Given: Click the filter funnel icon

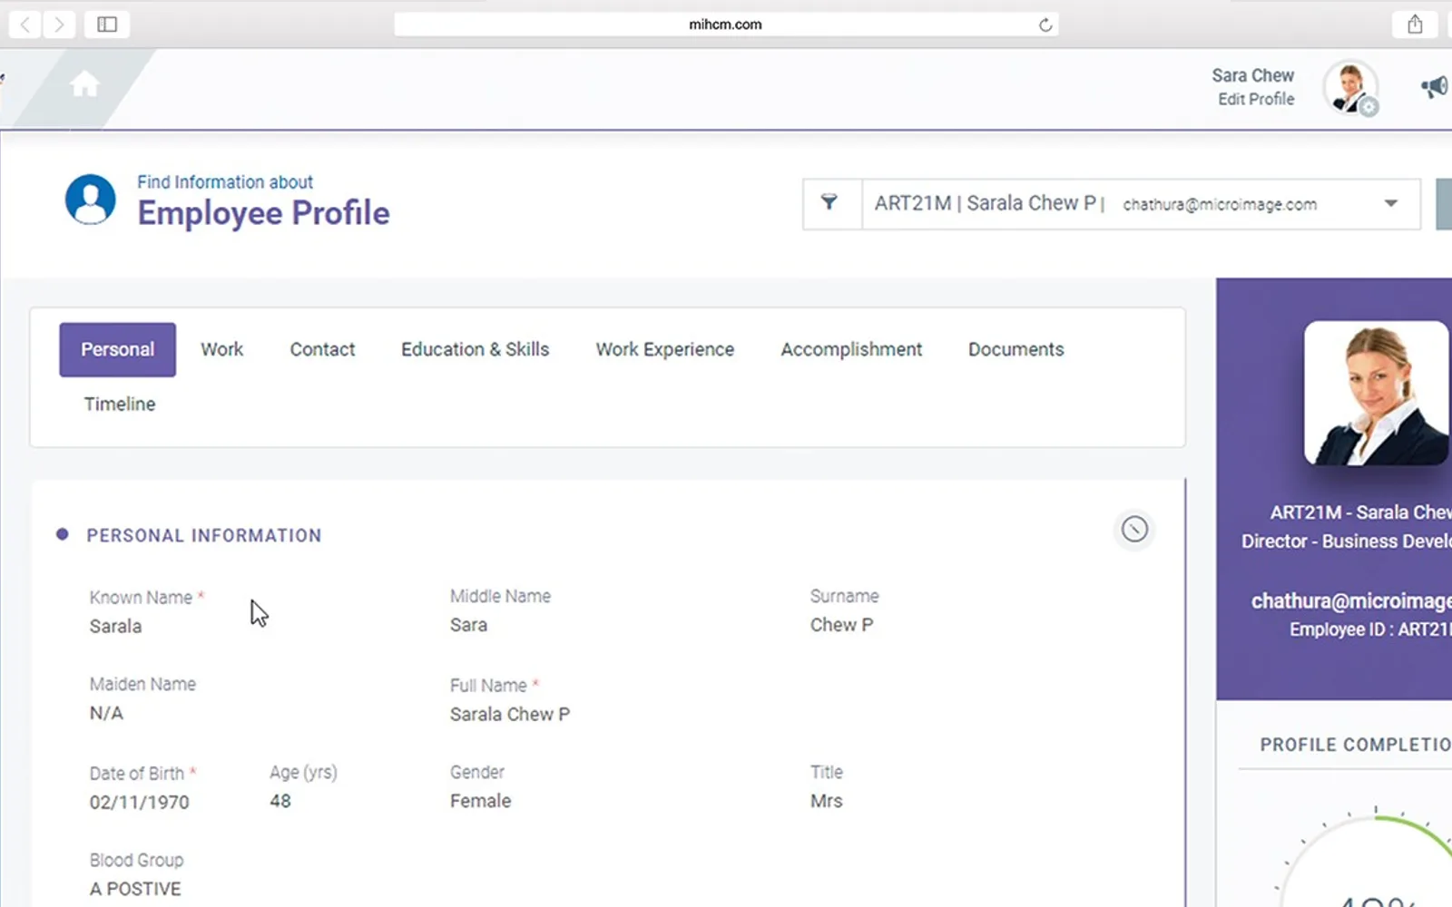Looking at the screenshot, I should pyautogui.click(x=829, y=202).
